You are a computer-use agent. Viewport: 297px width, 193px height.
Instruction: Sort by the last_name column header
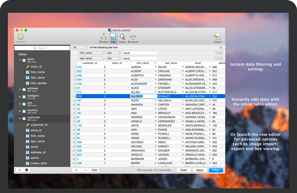point(171,63)
